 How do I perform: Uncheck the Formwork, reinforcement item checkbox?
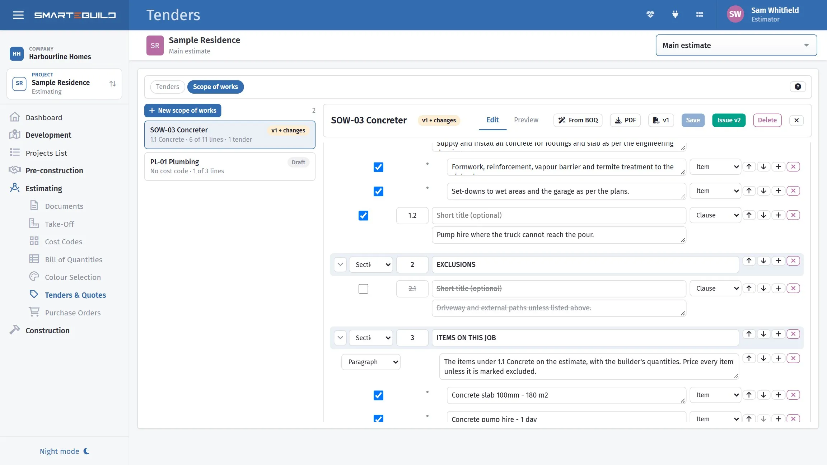point(378,167)
